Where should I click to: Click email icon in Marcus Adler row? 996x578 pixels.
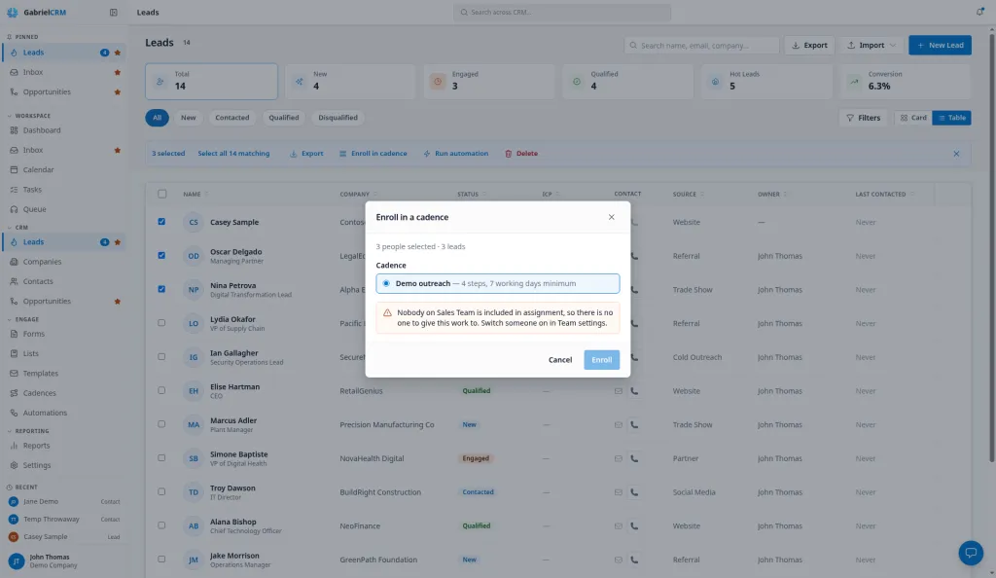618,425
